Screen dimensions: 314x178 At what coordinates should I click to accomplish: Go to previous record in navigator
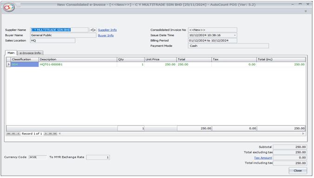[18, 133]
